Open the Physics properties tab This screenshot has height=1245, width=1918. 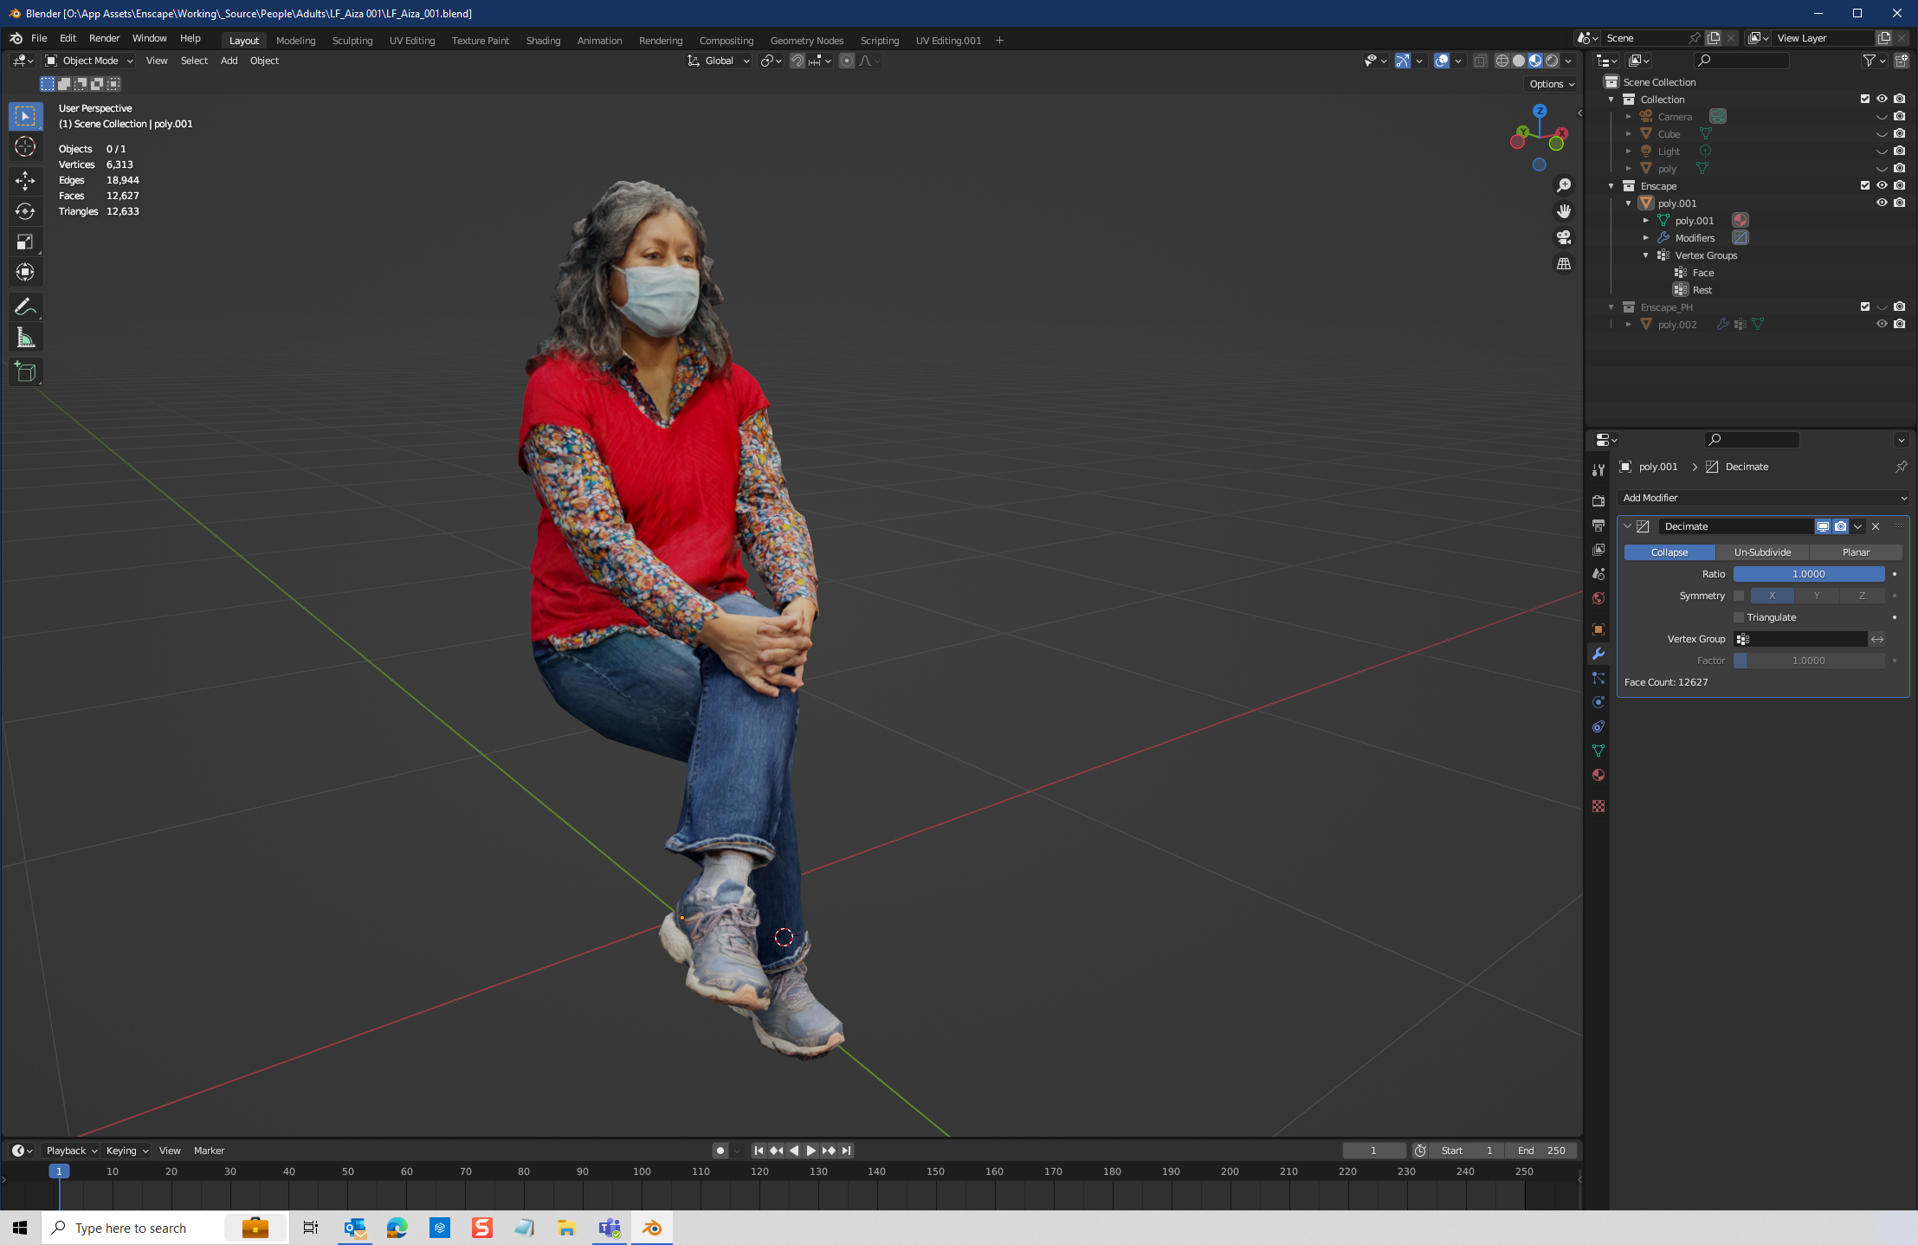(1598, 702)
